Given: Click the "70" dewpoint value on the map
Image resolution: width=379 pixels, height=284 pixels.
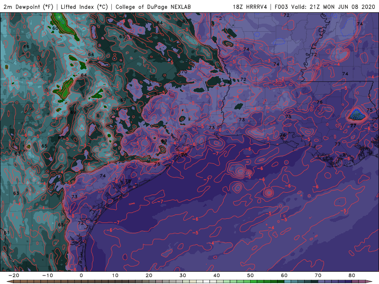Looking at the screenshot, I should click(x=184, y=72).
